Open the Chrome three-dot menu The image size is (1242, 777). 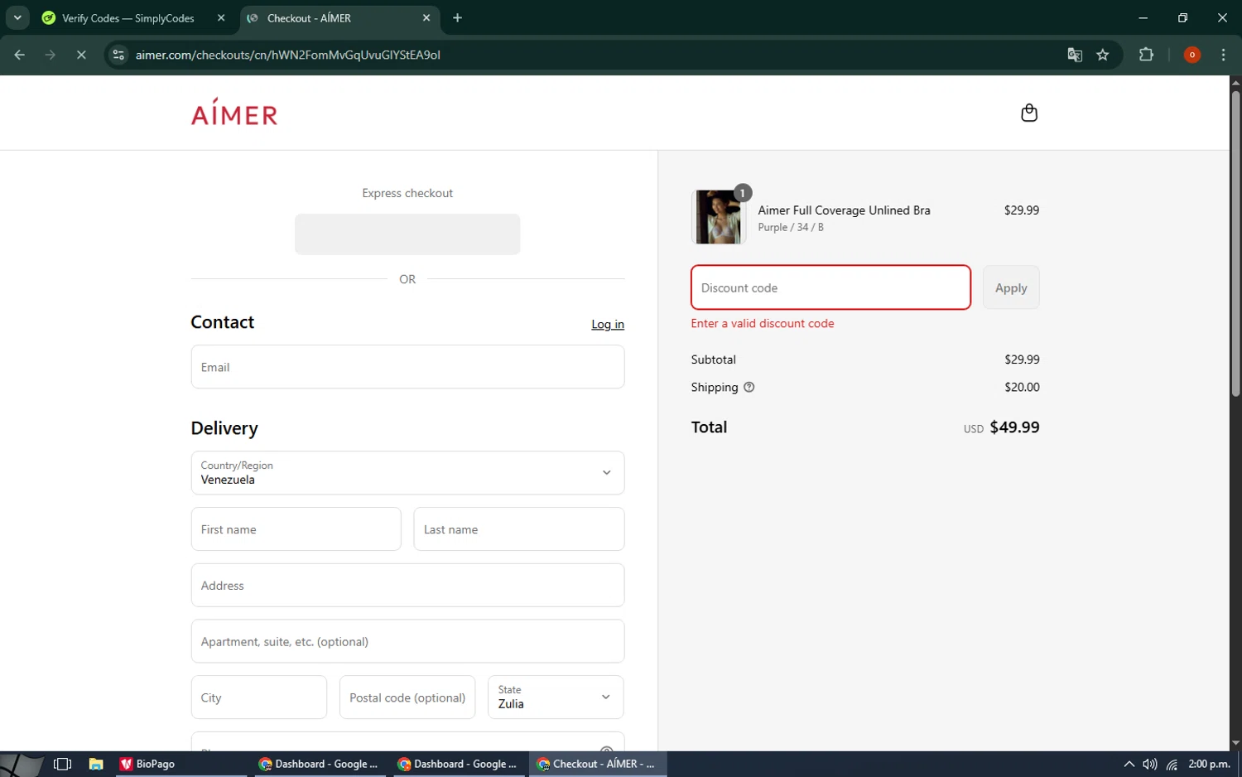point(1223,55)
